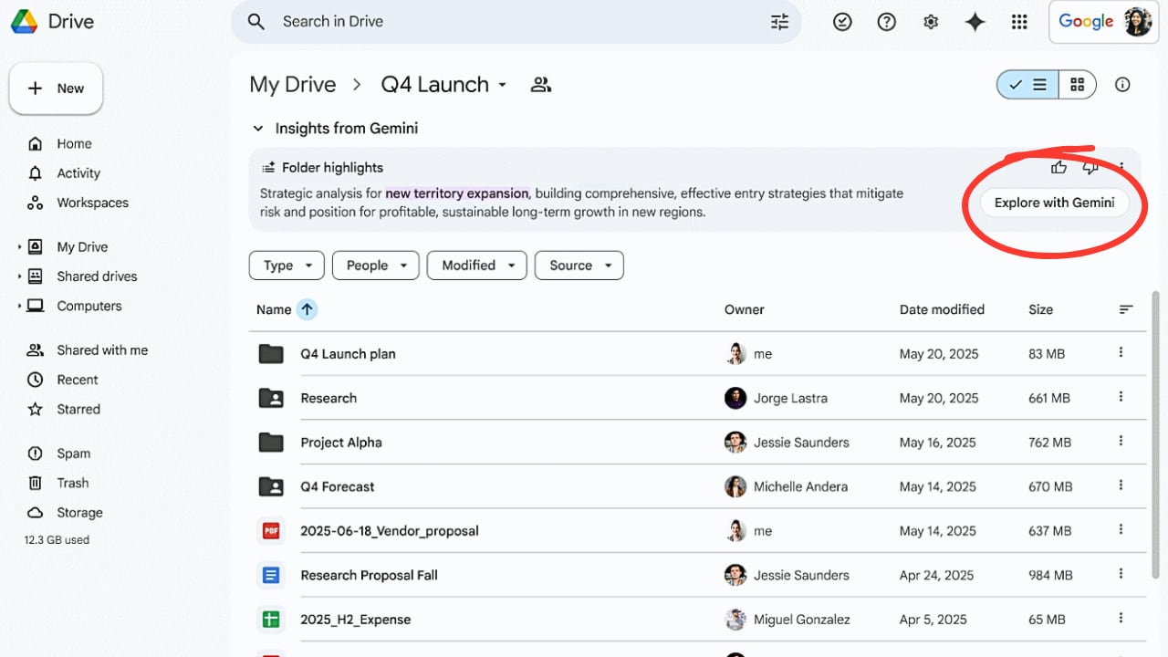The image size is (1168, 657).
Task: Open the Modified filter dropdown
Action: [x=477, y=266]
